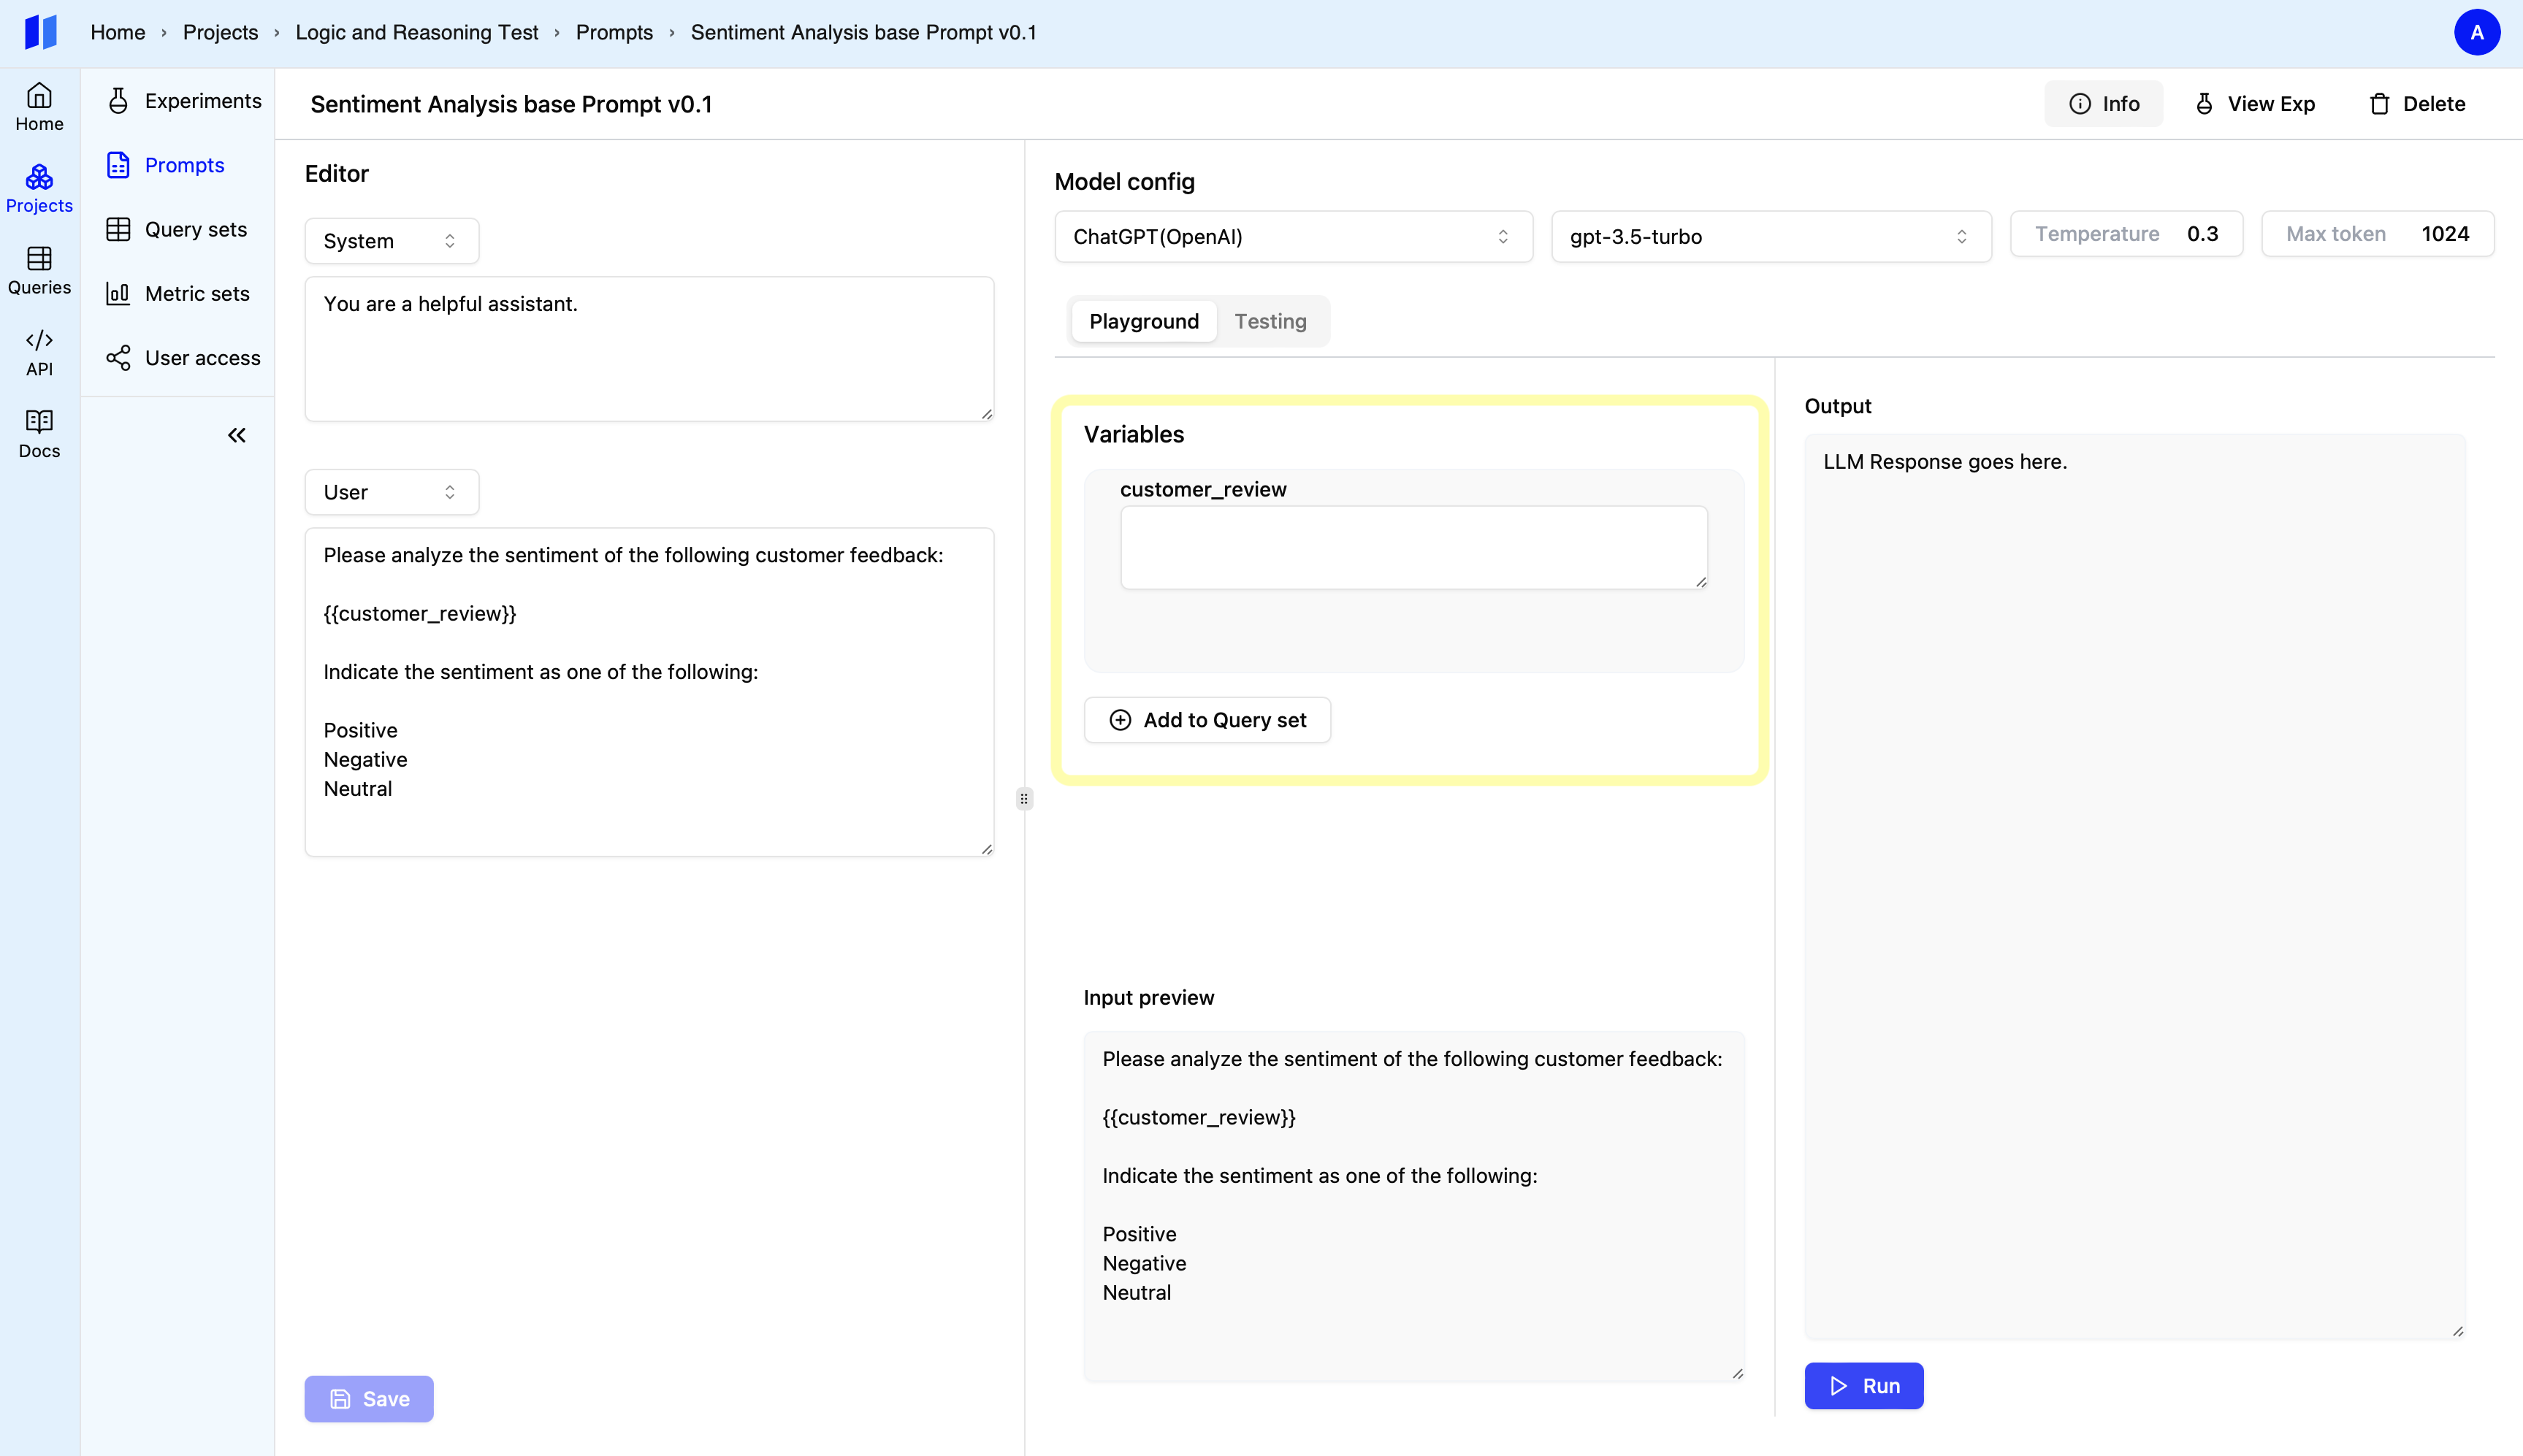Expand the ChatGPT(OpenAI) provider dropdown
Viewport: 2523px width, 1456px height.
tap(1292, 237)
